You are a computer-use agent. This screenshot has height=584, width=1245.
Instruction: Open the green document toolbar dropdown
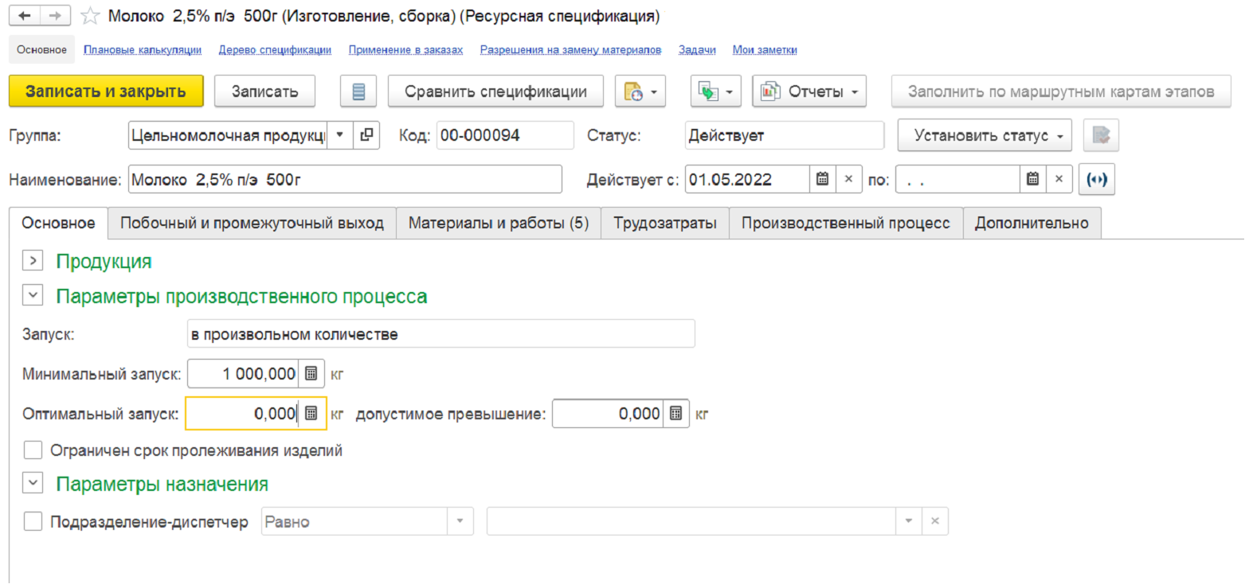click(715, 91)
